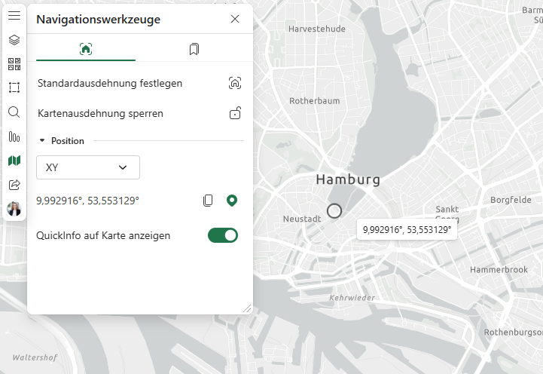Open the Layers tool in the sidebar
Screen dimensions: 543x374
[x=14, y=40]
